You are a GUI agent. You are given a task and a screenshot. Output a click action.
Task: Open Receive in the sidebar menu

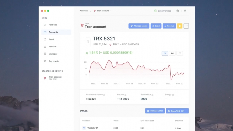tap(56, 47)
